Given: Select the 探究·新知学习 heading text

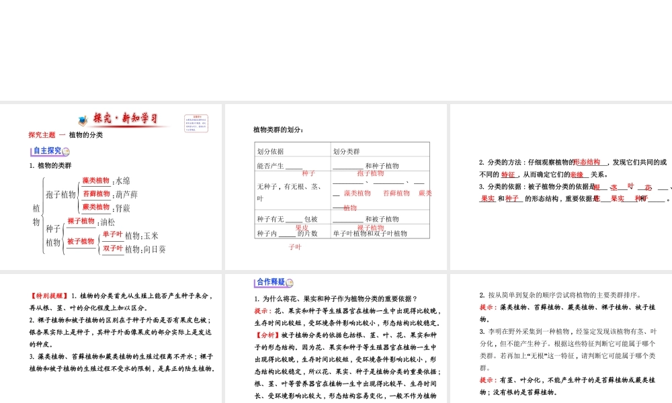Looking at the screenshot, I should point(125,118).
